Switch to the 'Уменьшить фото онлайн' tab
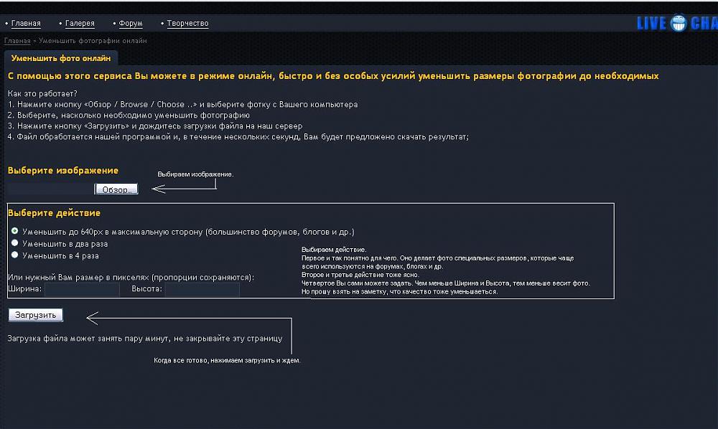The width and height of the screenshot is (718, 429). [61, 59]
